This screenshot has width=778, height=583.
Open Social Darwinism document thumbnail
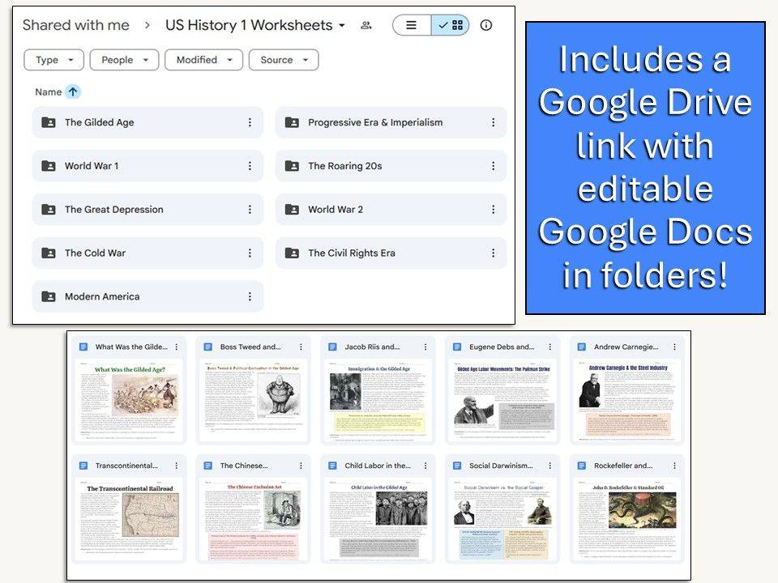[x=502, y=520]
